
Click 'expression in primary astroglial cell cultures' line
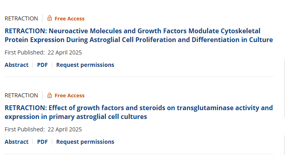pyautogui.click(x=76, y=117)
